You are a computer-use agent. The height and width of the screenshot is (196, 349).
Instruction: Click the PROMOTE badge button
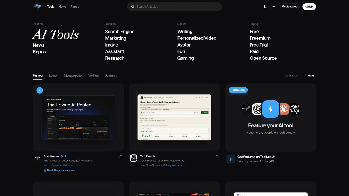[x=238, y=90]
